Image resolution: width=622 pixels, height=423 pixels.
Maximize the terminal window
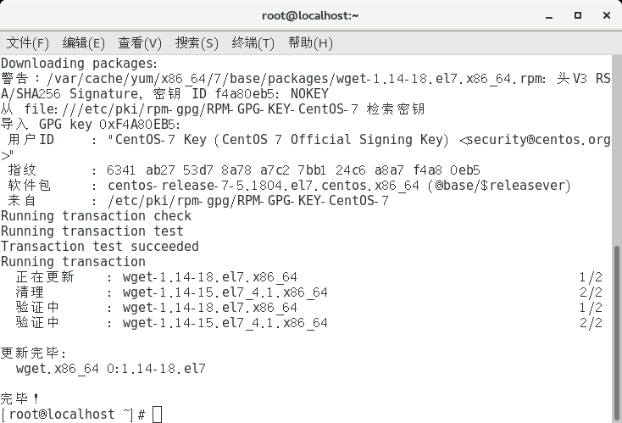coord(578,15)
